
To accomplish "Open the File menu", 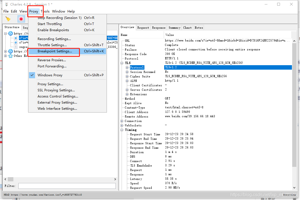I will (x=6, y=11).
